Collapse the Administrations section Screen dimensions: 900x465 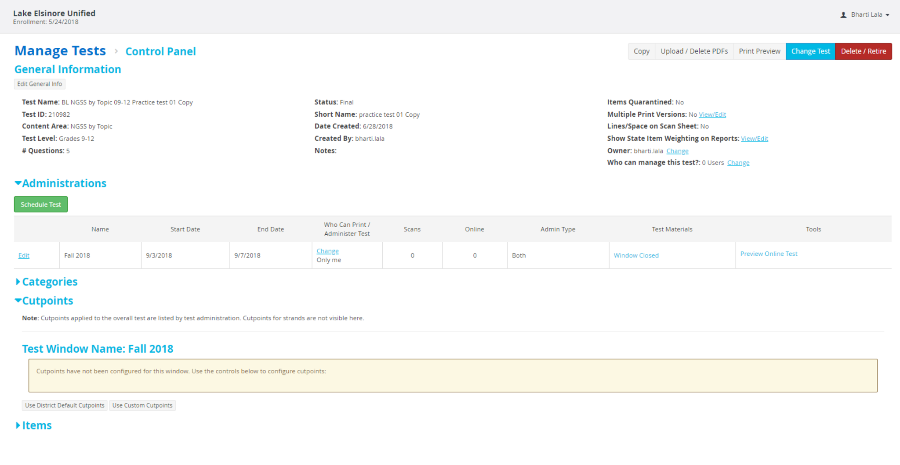tap(60, 183)
